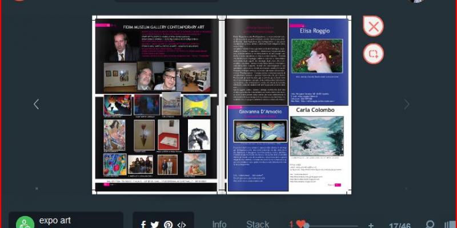This screenshot has width=457, height=228.
Task: Zoom in using the plus icon
Action: click(x=371, y=225)
